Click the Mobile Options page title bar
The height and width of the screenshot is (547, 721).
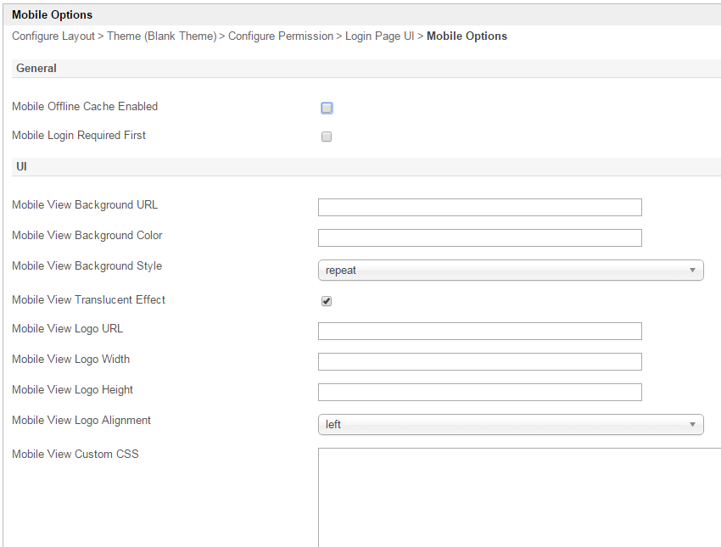click(x=53, y=14)
